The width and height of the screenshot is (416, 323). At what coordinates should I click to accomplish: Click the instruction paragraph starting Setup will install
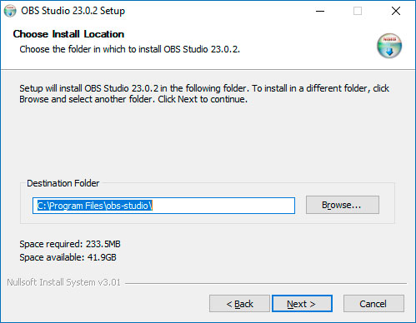tap(204, 93)
